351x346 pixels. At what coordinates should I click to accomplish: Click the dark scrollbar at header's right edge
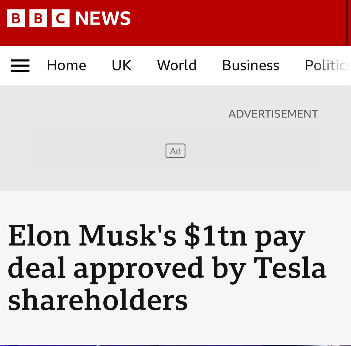coord(347,22)
